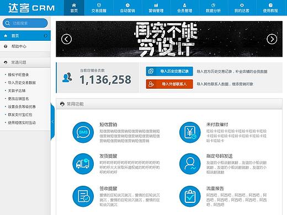Viewport: 287px width, 215px height.
Task: Open the 关联子店铺 help link
Action: tap(17, 91)
